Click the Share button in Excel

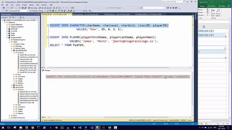click(x=222, y=6)
